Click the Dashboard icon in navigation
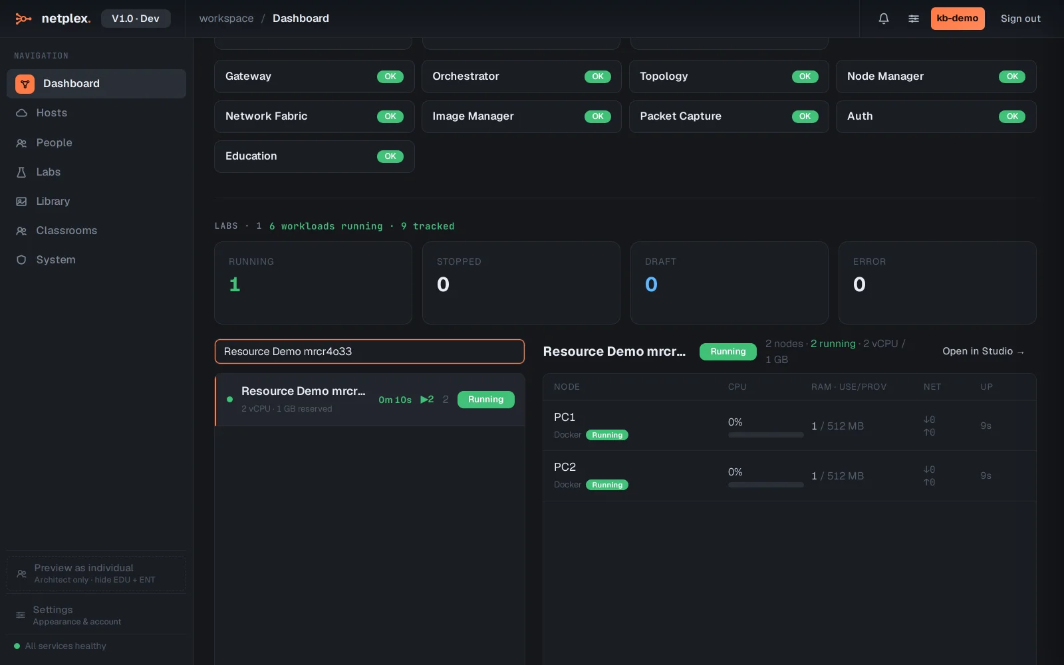The image size is (1064, 665). [25, 84]
